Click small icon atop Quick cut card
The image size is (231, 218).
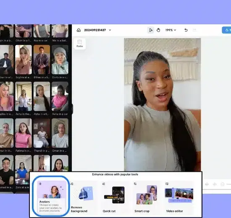pos(104,184)
